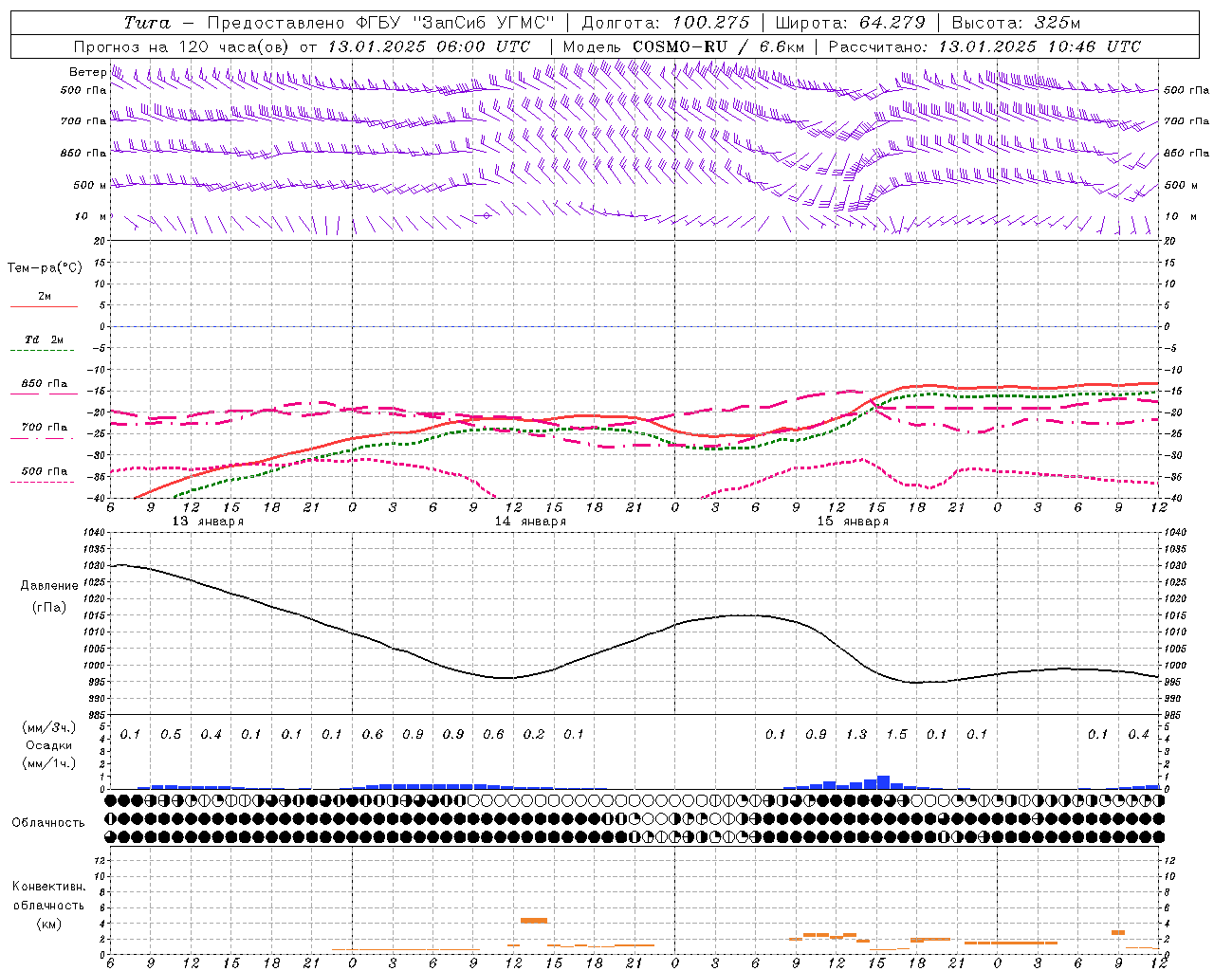Click the Широта: 64.279 value
The height and width of the screenshot is (971, 1214).
click(x=850, y=23)
